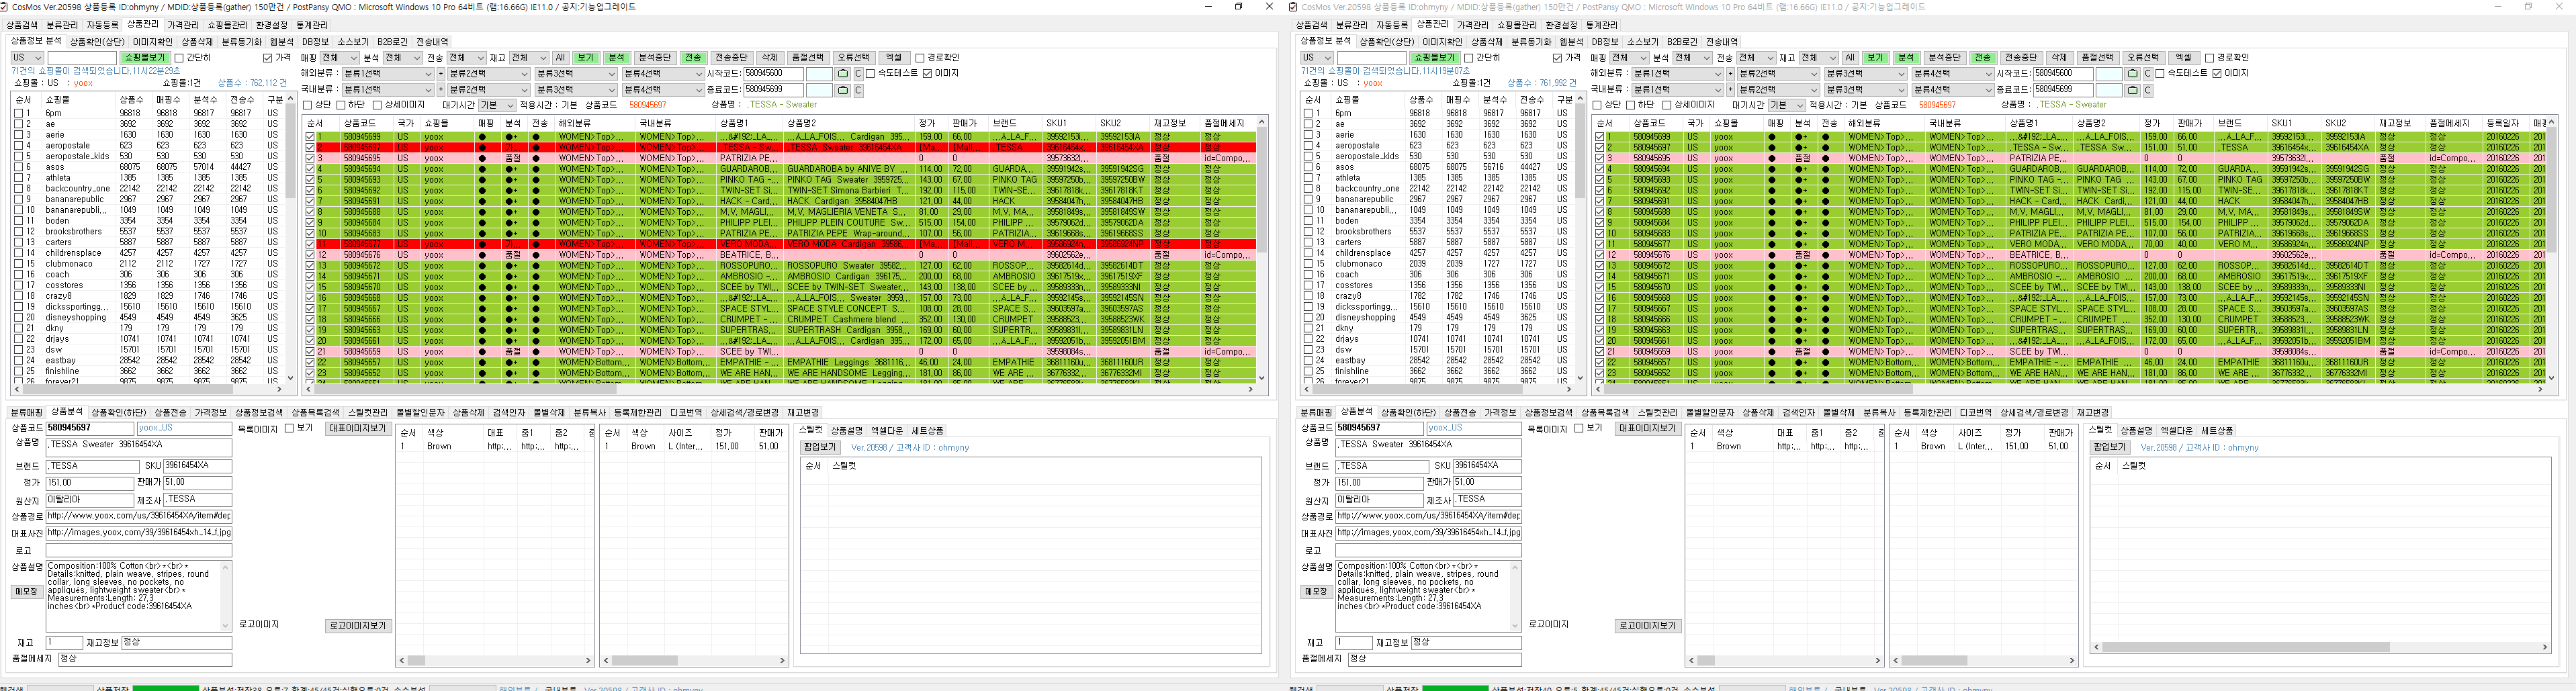Click the green bag icon beside 종료코드 in left window
This screenshot has height=691, width=2576.
click(x=843, y=90)
